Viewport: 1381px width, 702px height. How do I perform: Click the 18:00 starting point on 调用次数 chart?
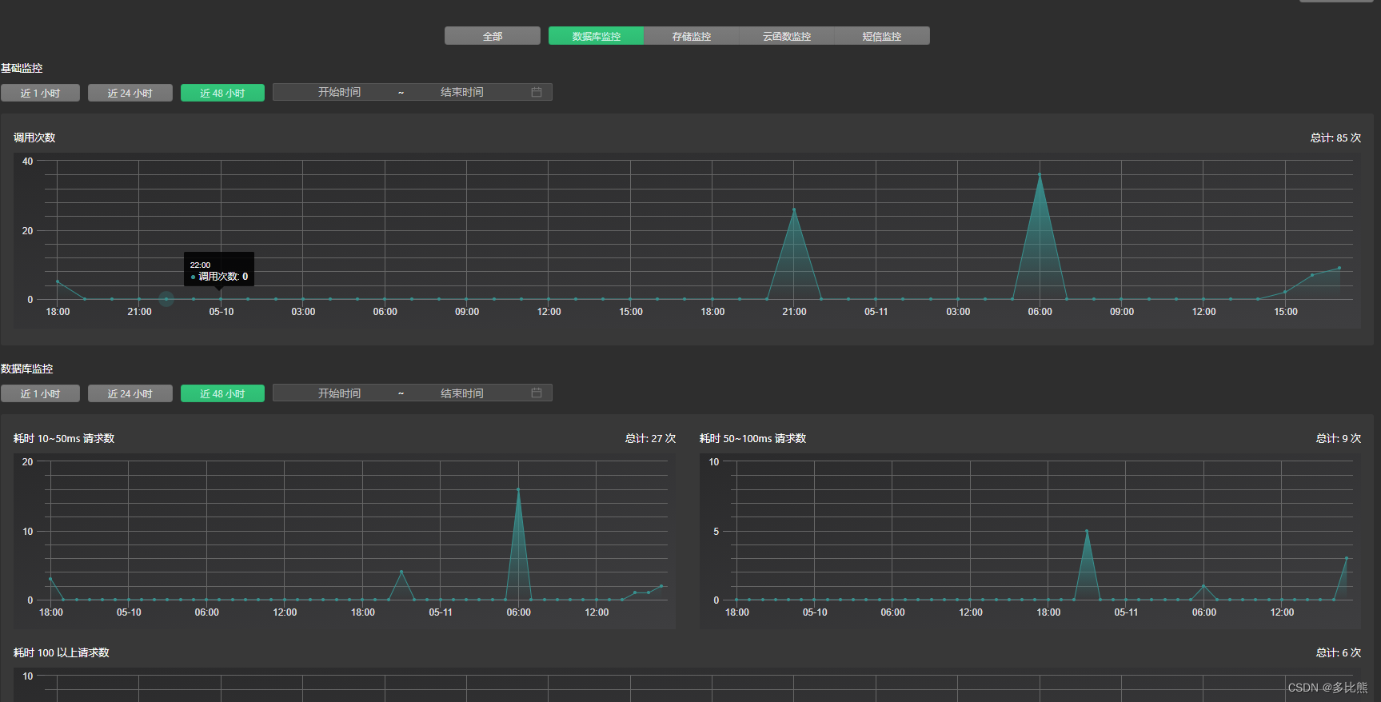point(58,281)
